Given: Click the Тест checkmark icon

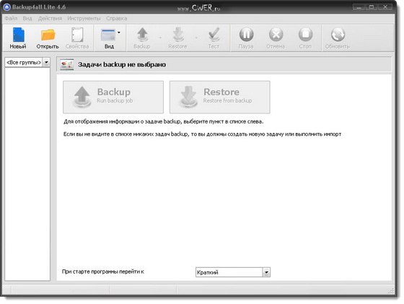Looking at the screenshot, I should (x=214, y=35).
